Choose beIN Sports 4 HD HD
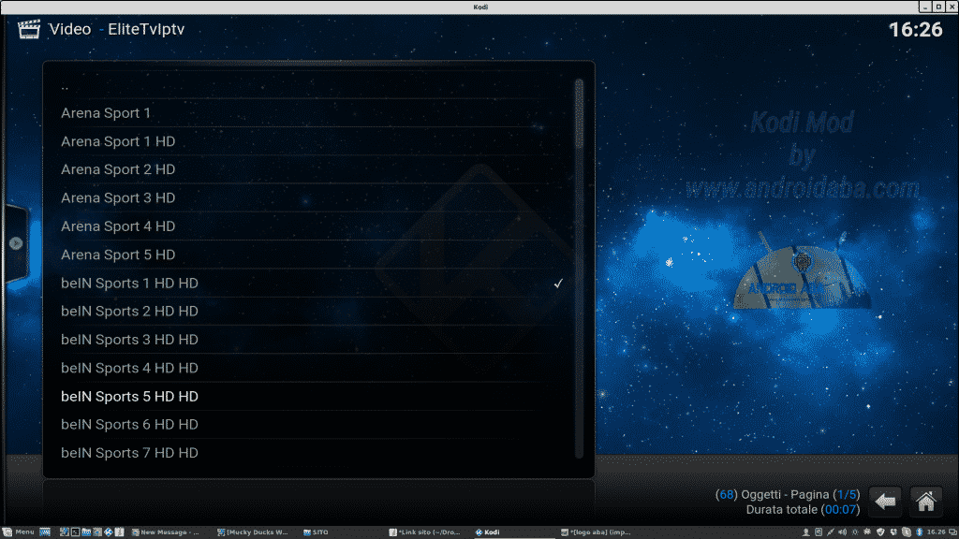959x539 pixels. tap(309, 368)
